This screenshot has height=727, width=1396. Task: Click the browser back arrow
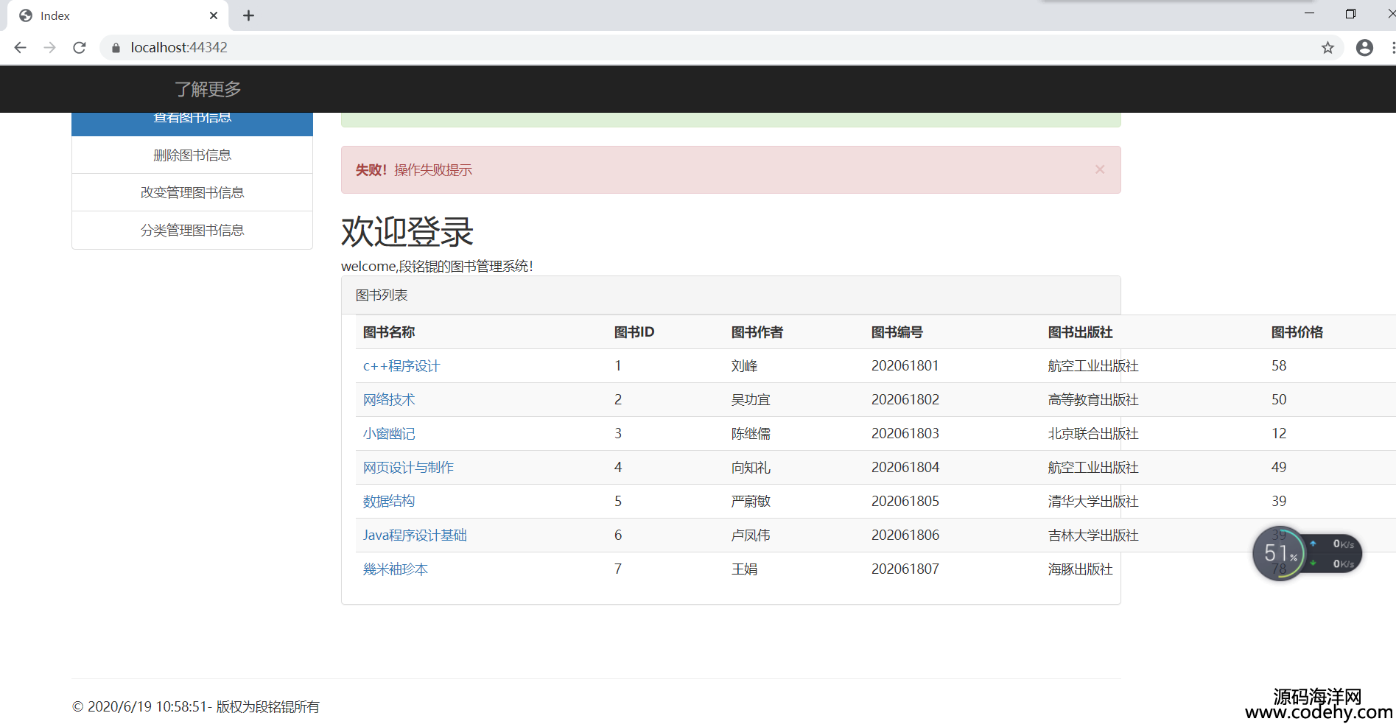click(20, 47)
